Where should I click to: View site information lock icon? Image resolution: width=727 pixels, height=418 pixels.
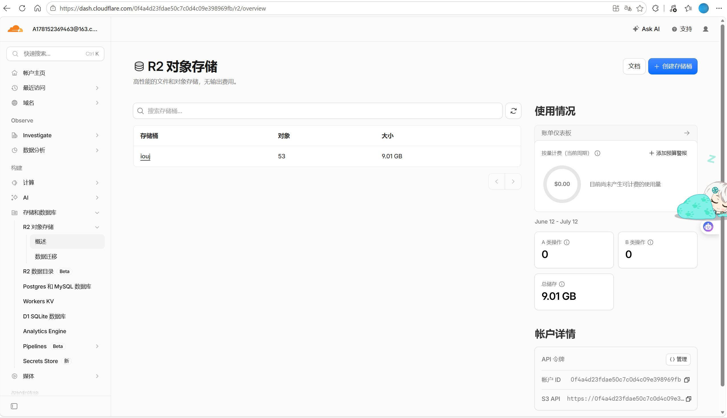tap(53, 8)
